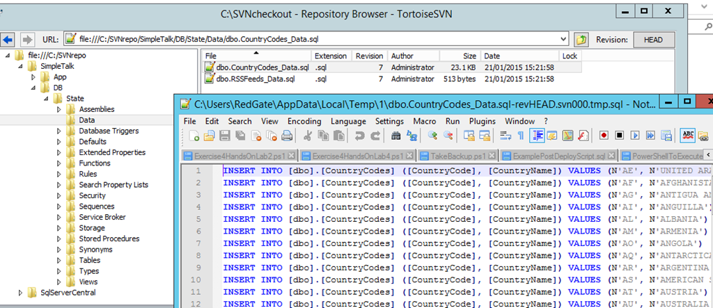The image size is (713, 308).
Task: Click the spell check ABC icon
Action: (x=687, y=136)
